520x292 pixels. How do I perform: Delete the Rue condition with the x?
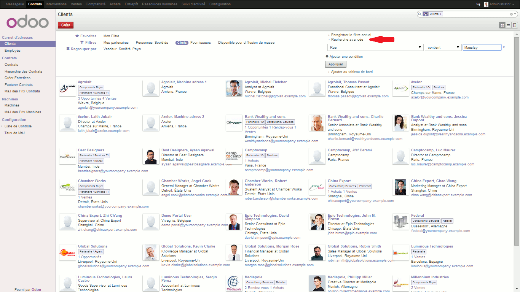tap(504, 47)
